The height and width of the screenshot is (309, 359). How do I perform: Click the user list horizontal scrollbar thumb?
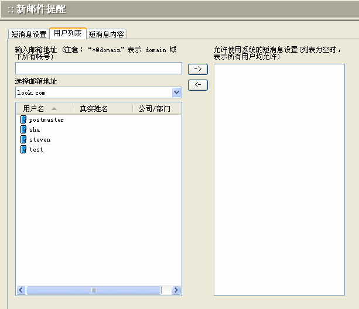[x=94, y=290]
